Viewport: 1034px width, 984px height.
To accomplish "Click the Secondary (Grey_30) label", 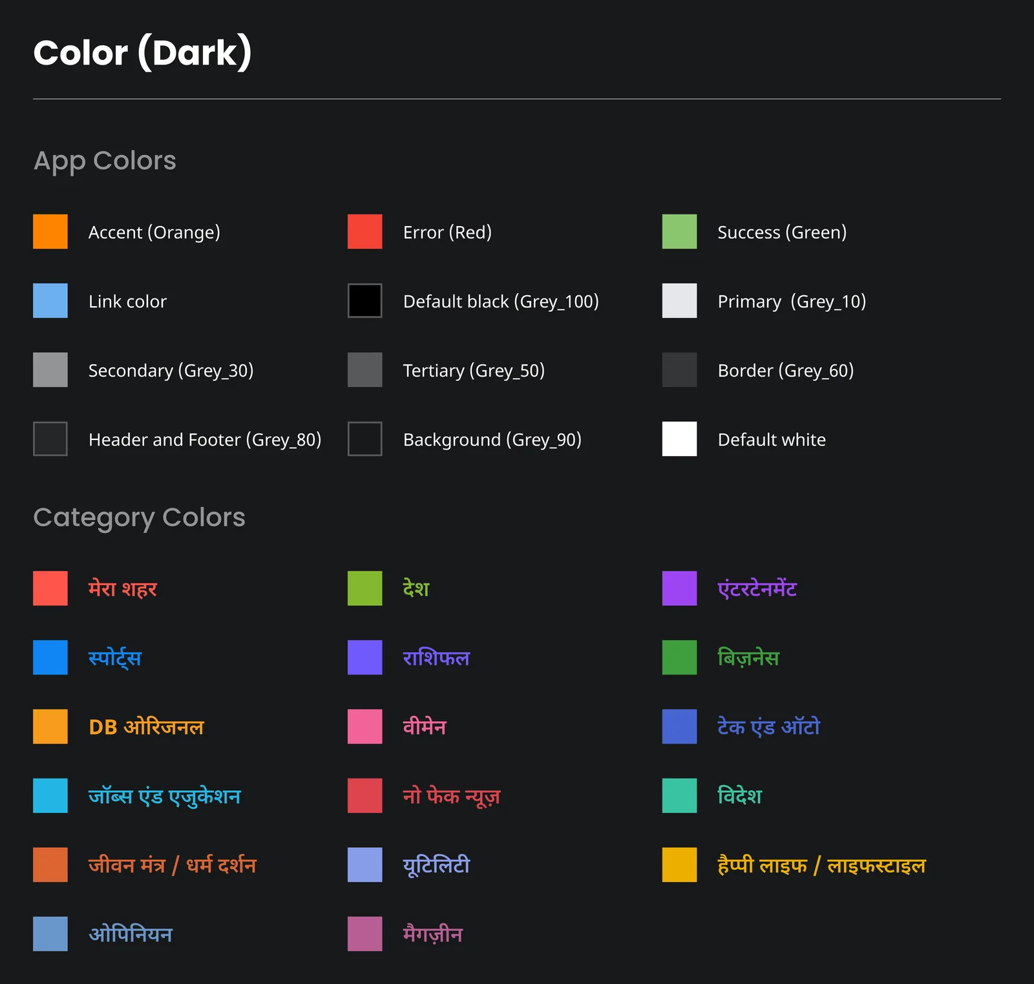I will (x=171, y=370).
